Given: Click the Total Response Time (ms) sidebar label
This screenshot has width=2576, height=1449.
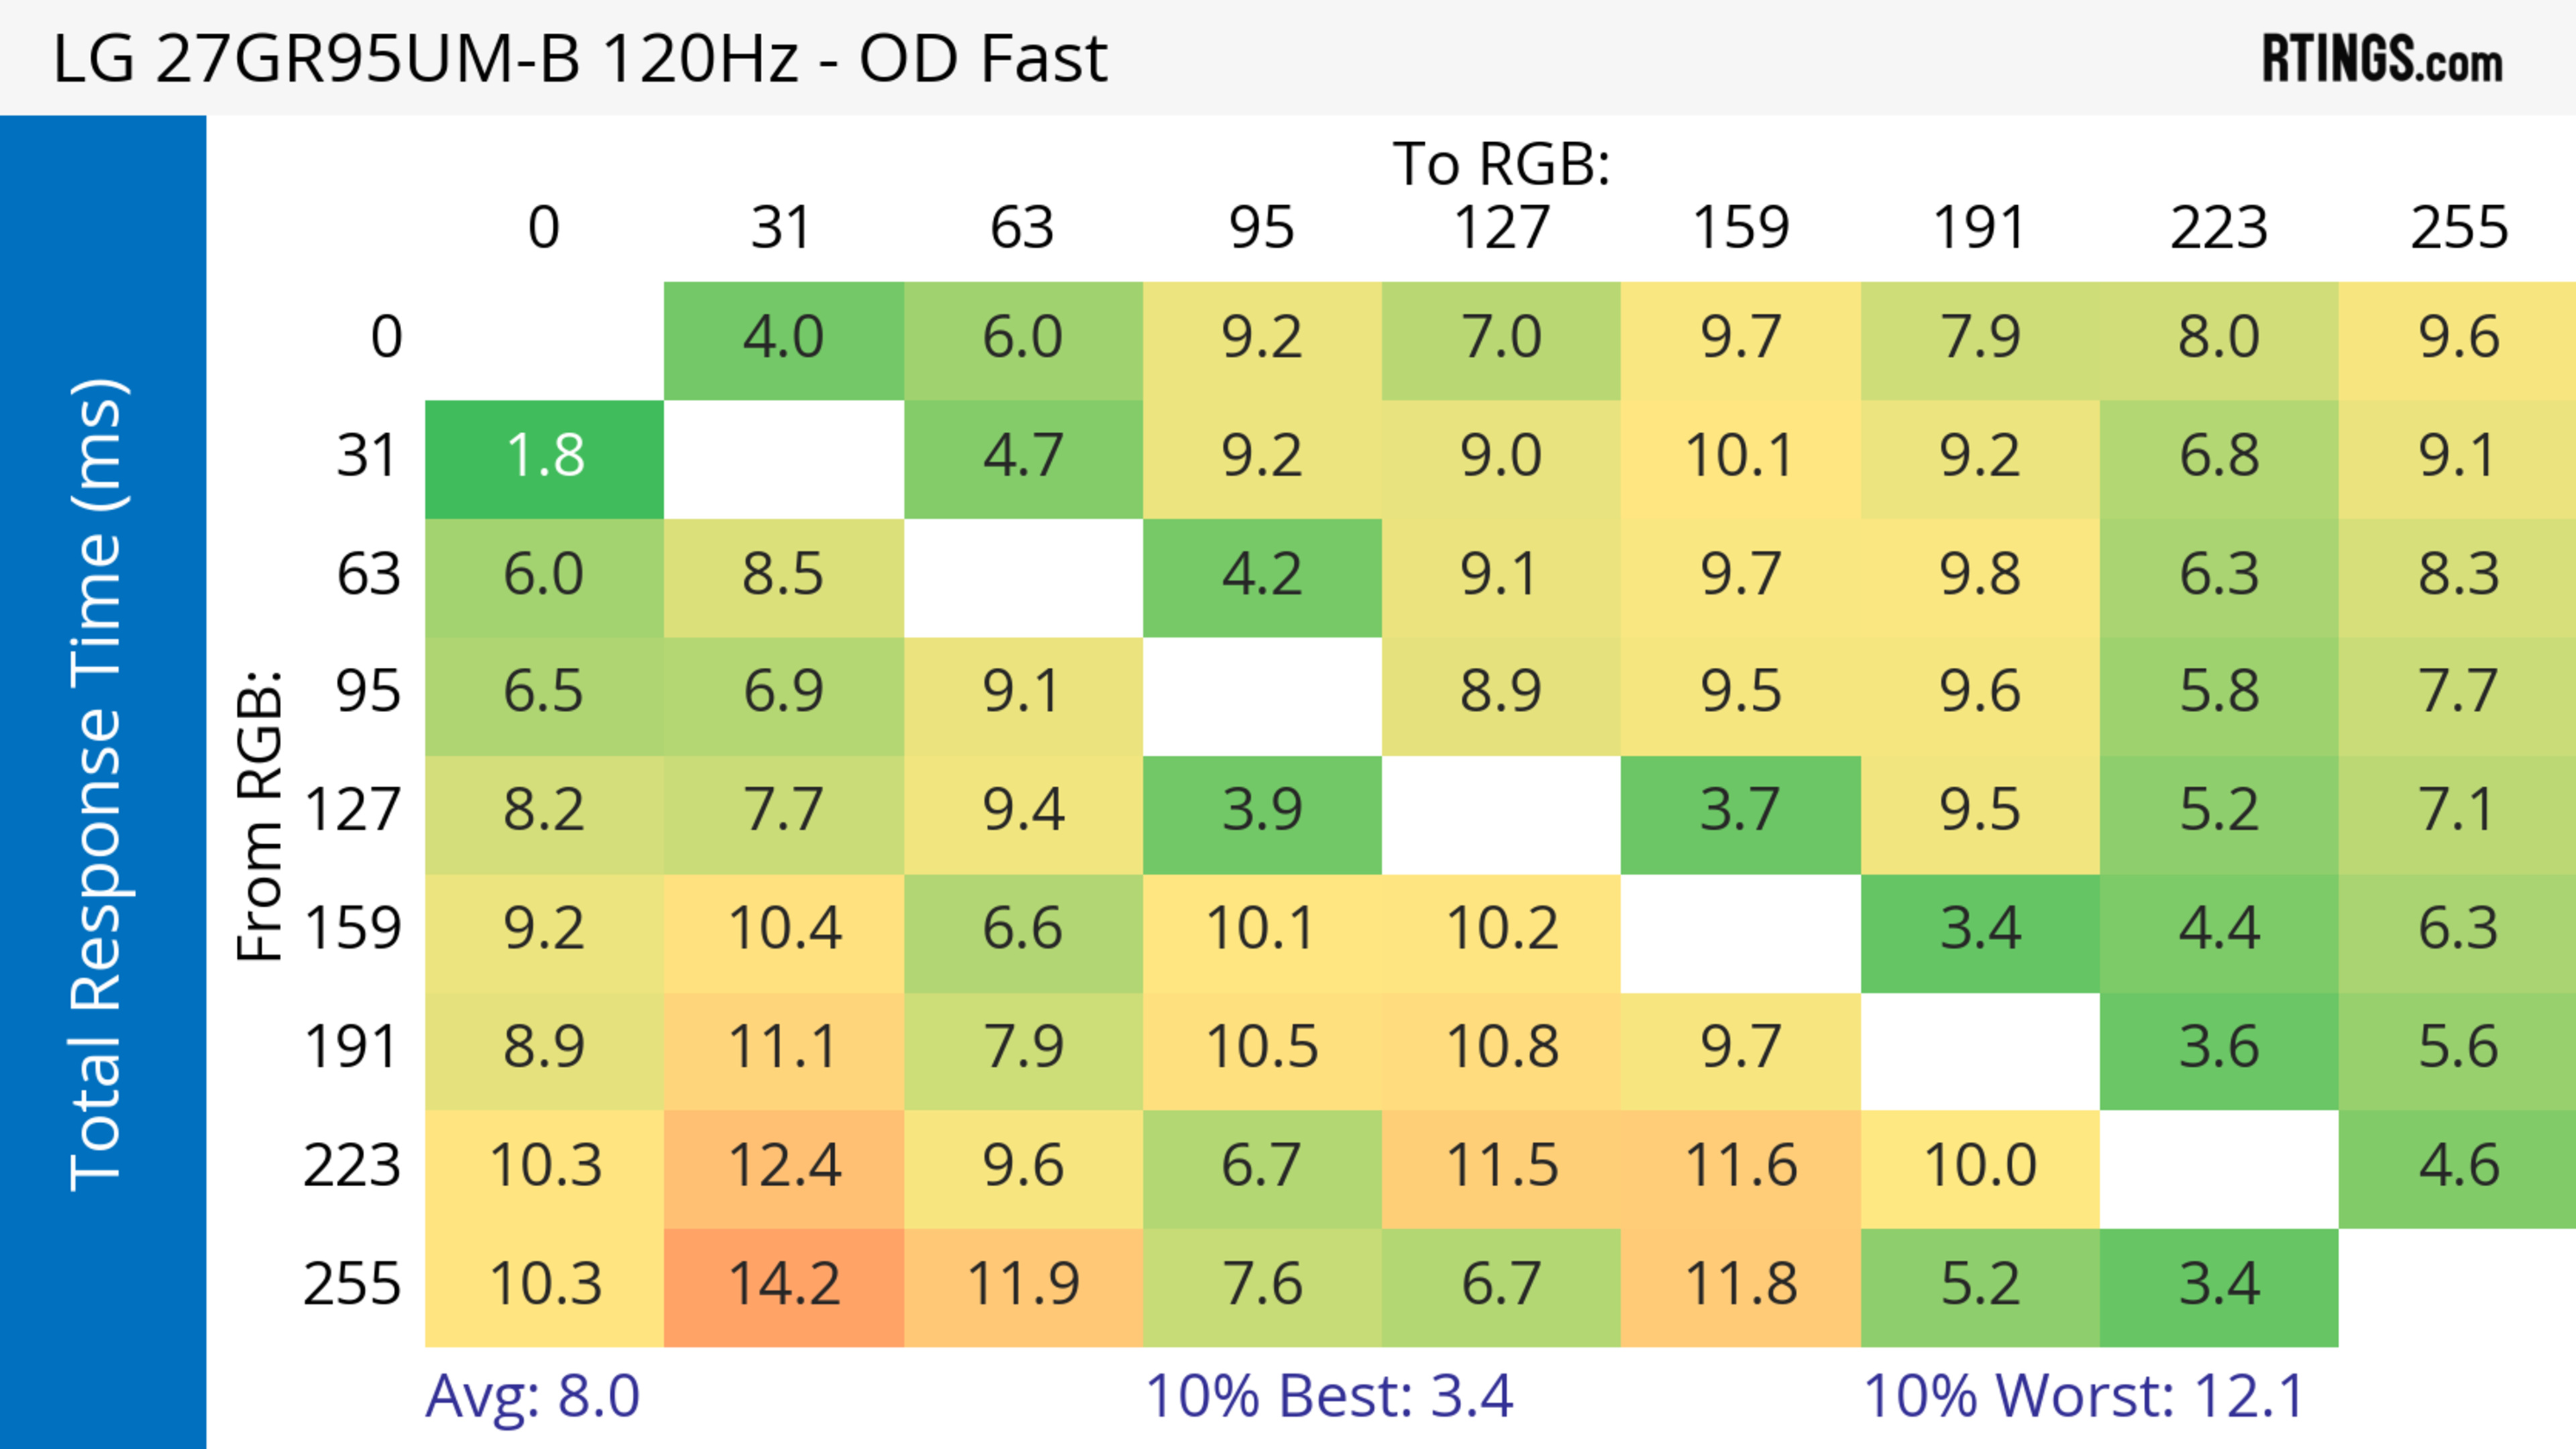Looking at the screenshot, I should (98, 785).
